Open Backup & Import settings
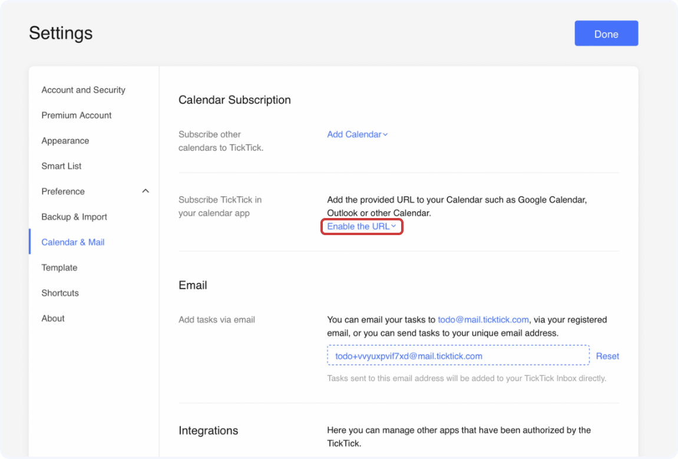The image size is (678, 459). tap(74, 217)
